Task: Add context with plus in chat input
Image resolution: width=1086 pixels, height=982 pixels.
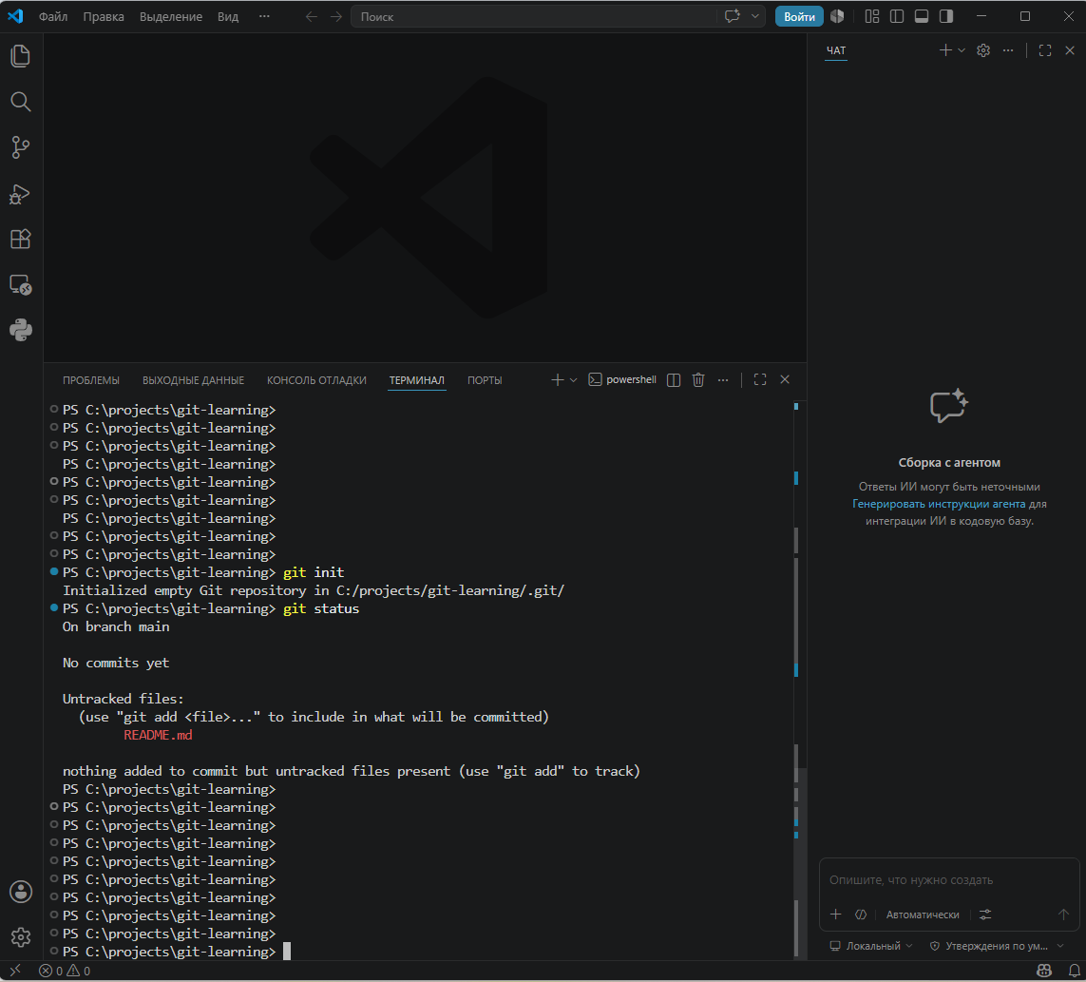Action: point(836,915)
